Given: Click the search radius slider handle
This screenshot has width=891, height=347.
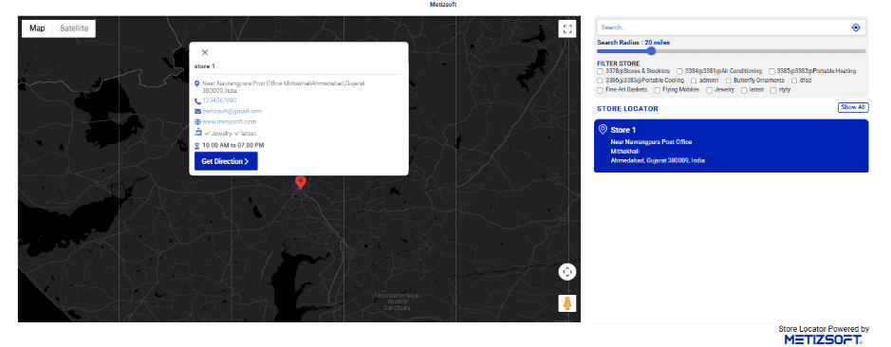Looking at the screenshot, I should 651,51.
